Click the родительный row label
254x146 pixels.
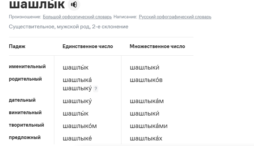(x=25, y=79)
